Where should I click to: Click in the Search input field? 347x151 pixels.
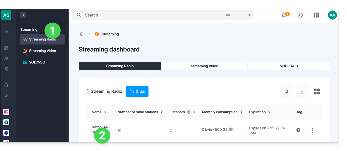tap(153, 15)
